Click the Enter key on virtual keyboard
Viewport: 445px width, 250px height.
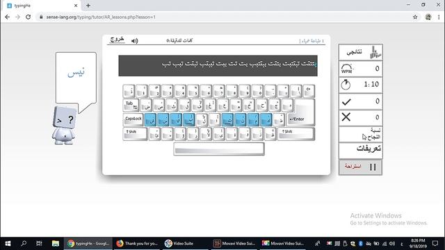tap(300, 119)
